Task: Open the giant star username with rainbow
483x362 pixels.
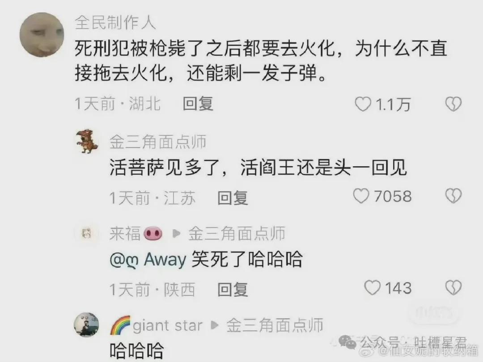Action: 156,325
